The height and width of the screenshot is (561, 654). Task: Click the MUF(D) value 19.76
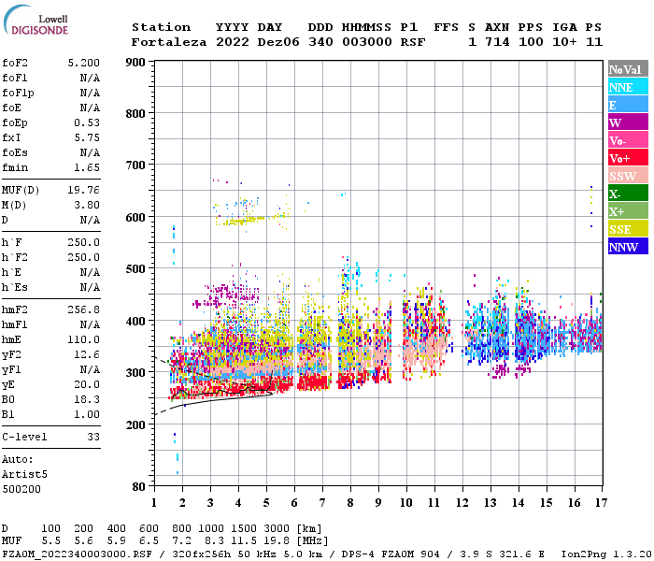pos(84,191)
